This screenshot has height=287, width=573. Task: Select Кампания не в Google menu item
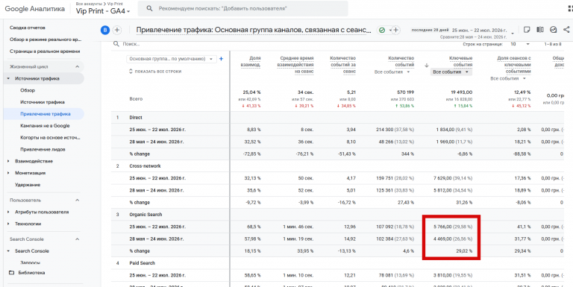coord(45,125)
